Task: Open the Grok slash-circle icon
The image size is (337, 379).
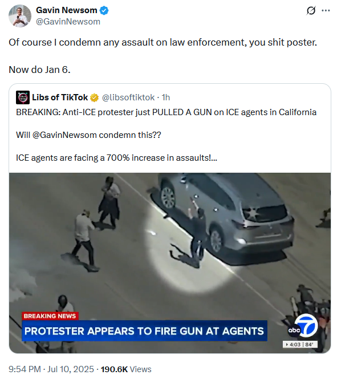Action: [x=311, y=10]
